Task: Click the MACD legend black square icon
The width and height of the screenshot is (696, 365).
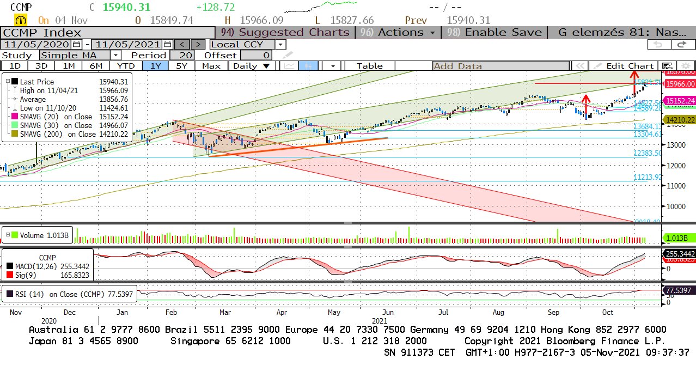Action: (11, 266)
